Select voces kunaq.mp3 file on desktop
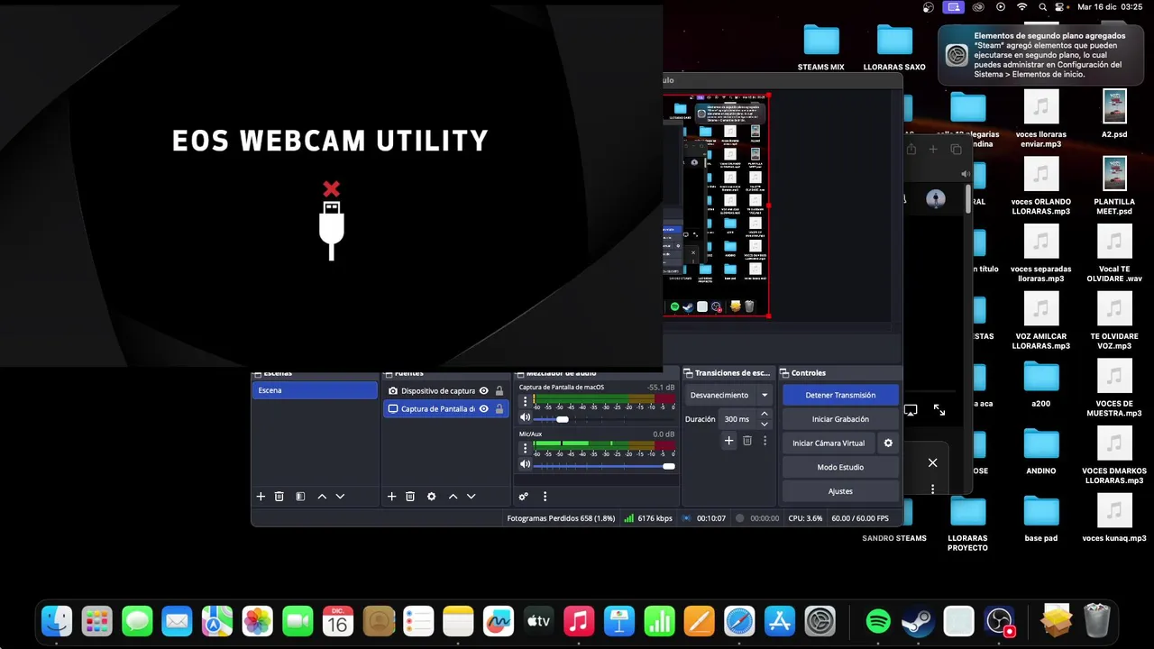The height and width of the screenshot is (649, 1154). pyautogui.click(x=1114, y=517)
